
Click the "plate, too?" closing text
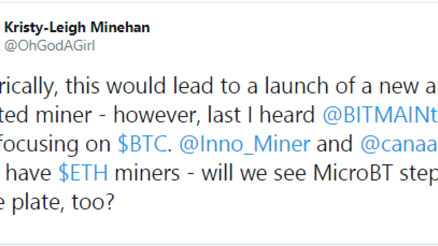pyautogui.click(x=63, y=203)
